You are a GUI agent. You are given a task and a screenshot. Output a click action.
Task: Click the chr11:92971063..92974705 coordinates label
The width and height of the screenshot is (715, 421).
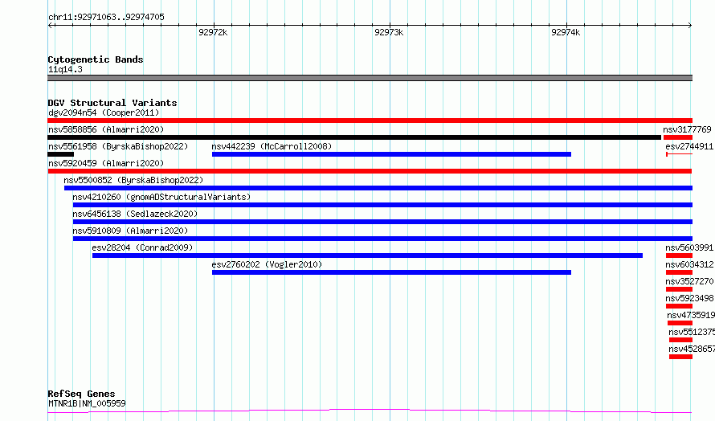point(106,17)
